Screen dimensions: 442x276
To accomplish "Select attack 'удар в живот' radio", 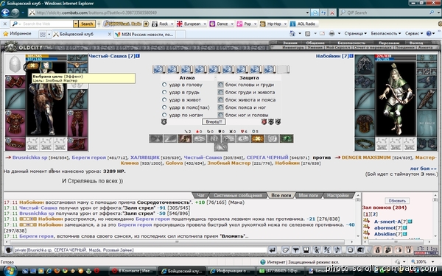I will point(164,99).
